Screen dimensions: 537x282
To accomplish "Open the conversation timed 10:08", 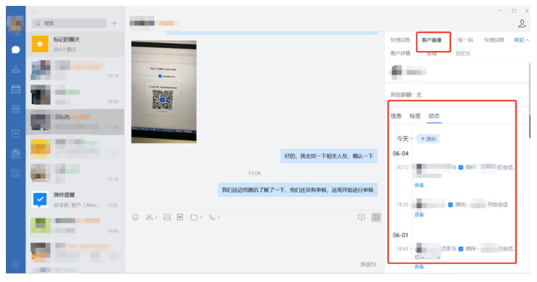I will [x=75, y=226].
